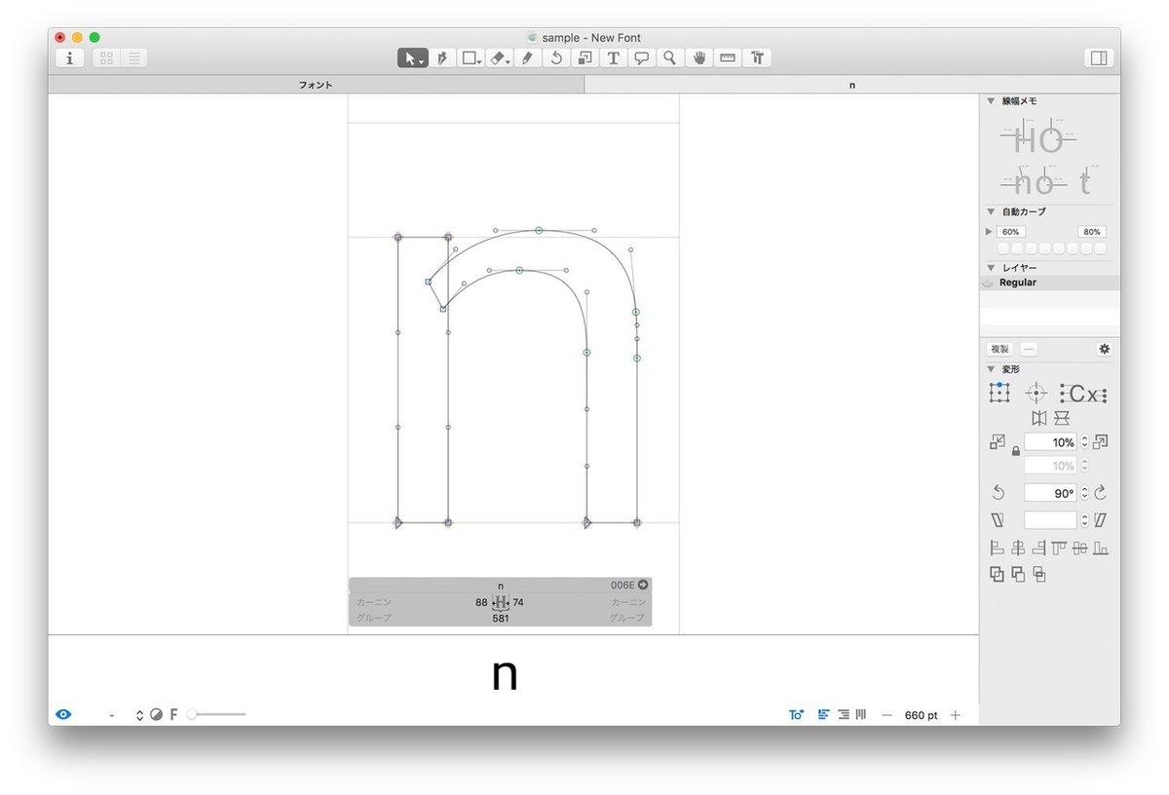The width and height of the screenshot is (1169, 795).
Task: Activate the Zoom magnifier tool
Action: [669, 58]
